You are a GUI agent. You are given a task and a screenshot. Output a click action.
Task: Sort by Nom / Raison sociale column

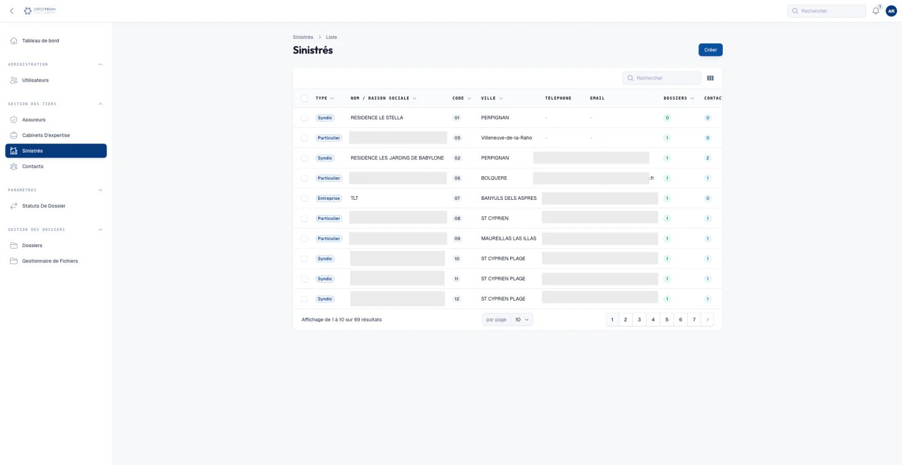383,99
